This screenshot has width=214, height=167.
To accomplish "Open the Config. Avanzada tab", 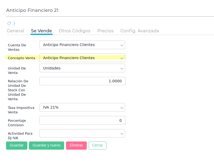I will (140, 31).
